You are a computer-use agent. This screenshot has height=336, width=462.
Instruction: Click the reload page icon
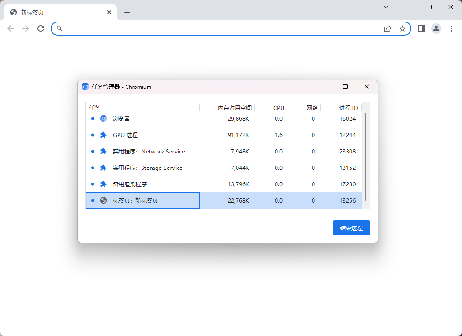(x=41, y=29)
